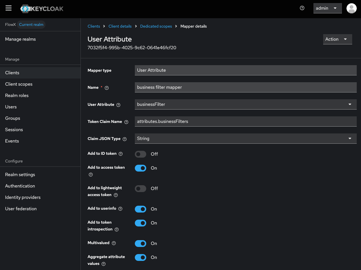Image resolution: width=361 pixels, height=270 pixels.
Task: Click help icon next to Multivalued
Action: pos(114,243)
